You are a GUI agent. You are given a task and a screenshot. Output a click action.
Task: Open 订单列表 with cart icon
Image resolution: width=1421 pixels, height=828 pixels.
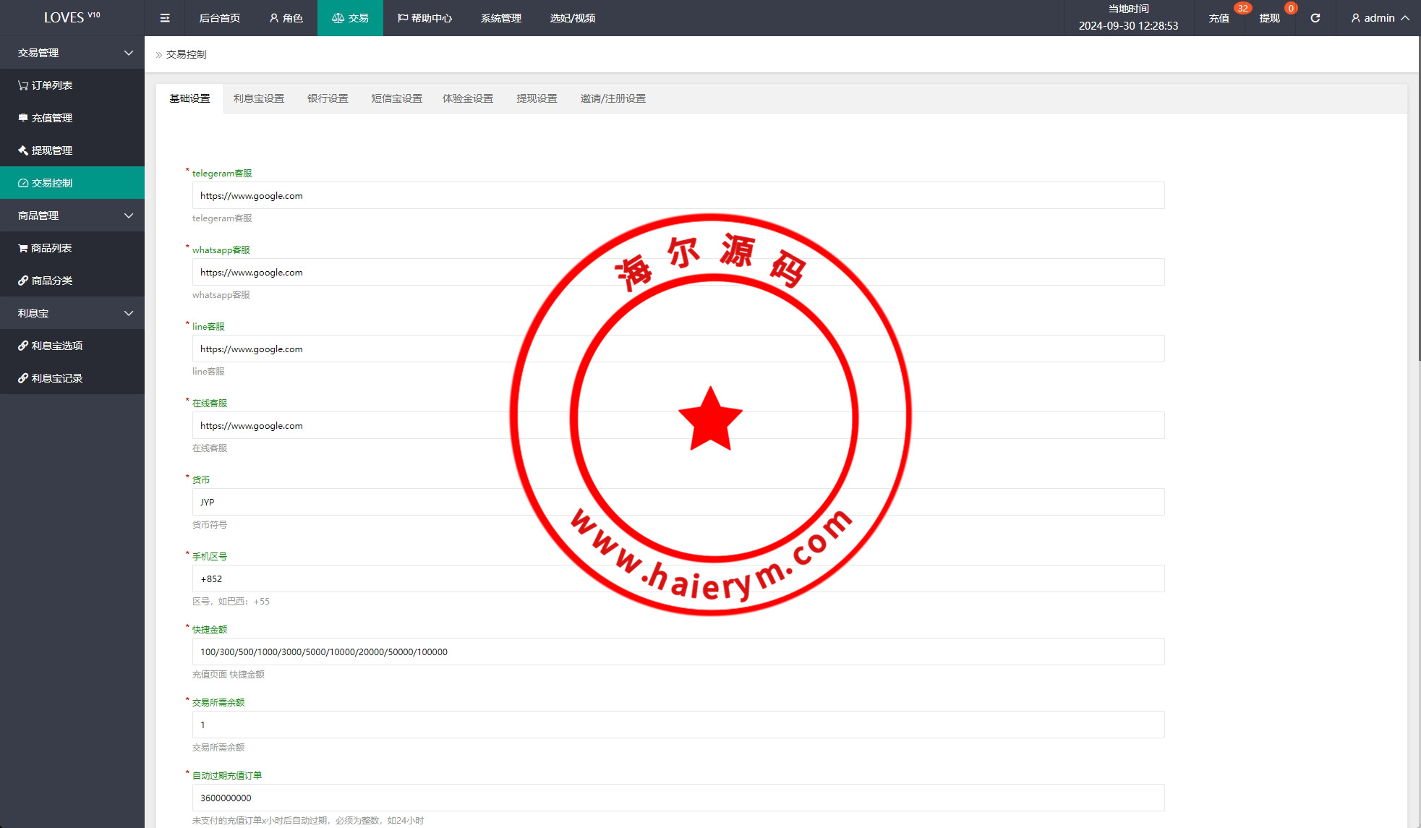point(51,85)
